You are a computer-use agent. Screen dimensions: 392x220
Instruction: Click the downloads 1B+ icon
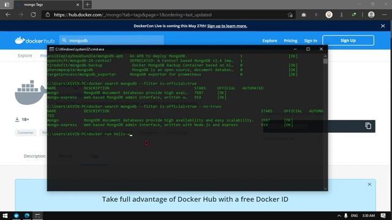coord(17,120)
